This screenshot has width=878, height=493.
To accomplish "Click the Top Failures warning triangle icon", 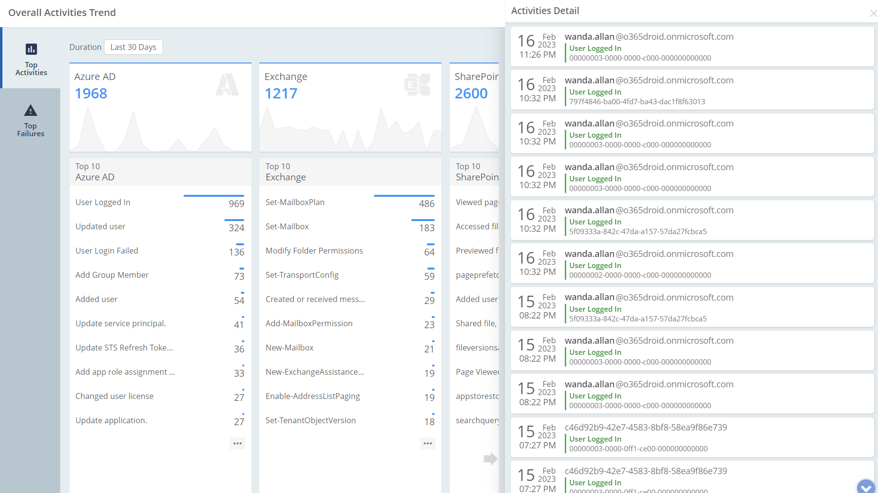I will [x=31, y=111].
